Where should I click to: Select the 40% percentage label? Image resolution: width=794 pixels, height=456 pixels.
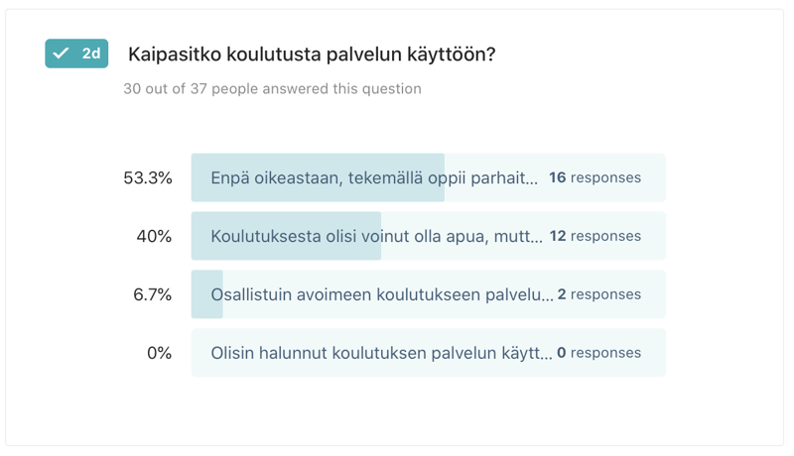(x=154, y=236)
